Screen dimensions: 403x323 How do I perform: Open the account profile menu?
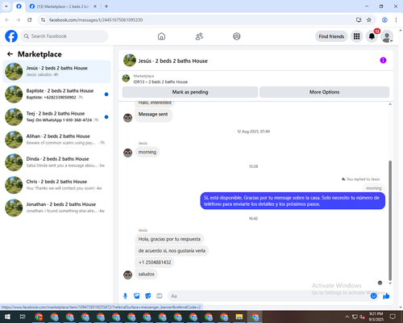[x=387, y=36]
